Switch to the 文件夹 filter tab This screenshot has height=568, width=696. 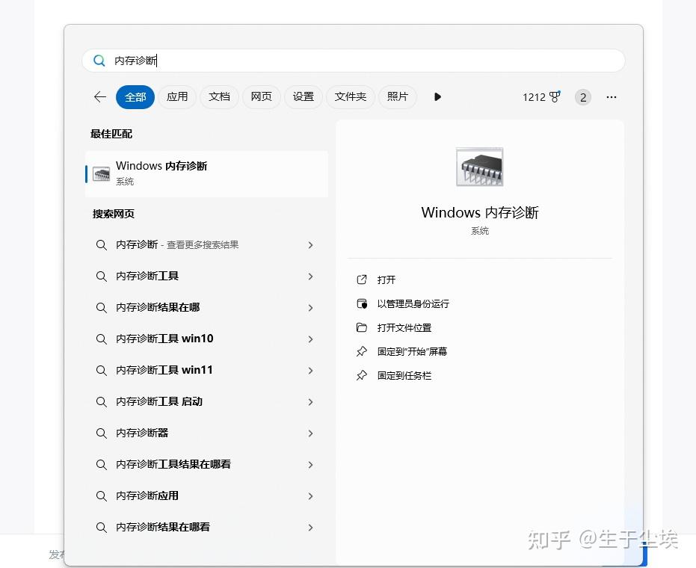click(350, 96)
